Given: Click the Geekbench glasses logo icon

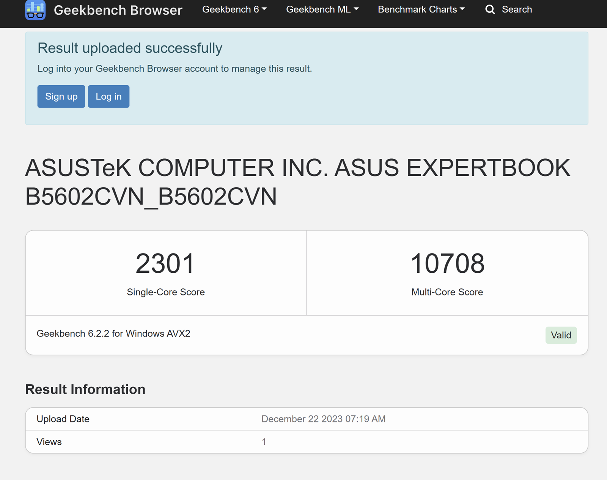Looking at the screenshot, I should tap(35, 10).
